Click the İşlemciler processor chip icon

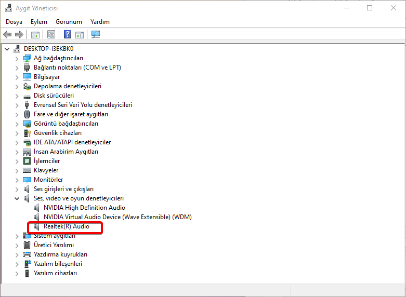pyautogui.click(x=27, y=161)
